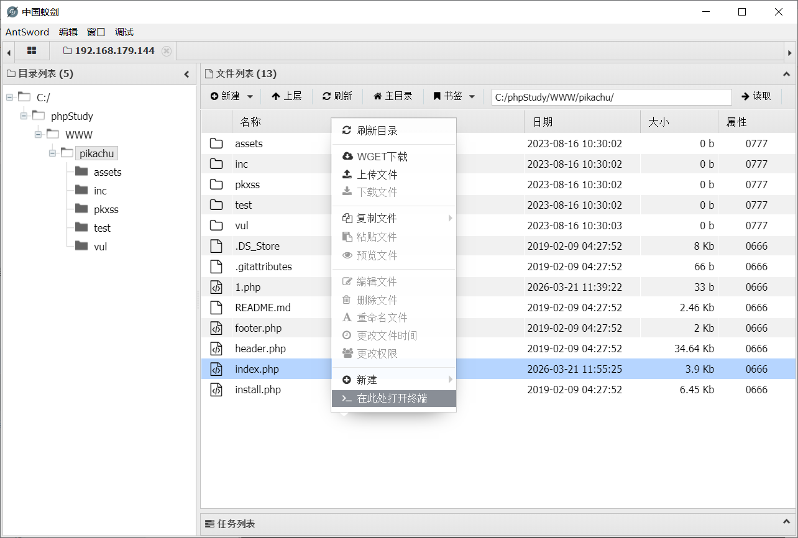Sort by the 属性 column header

[x=756, y=122]
